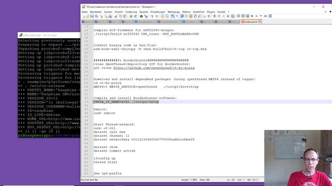This screenshot has width=332, height=186.
Task: Open the Function List panel
Action: [199, 16]
